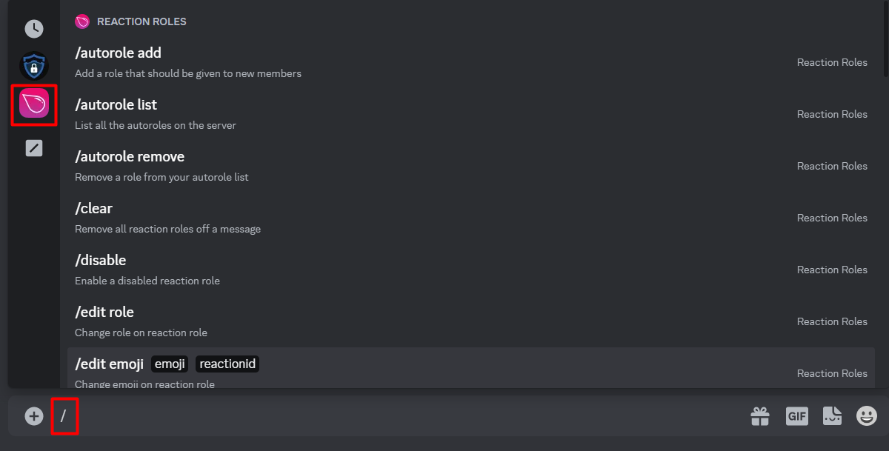Choose the /autorole add command
Viewport: 889px width, 451px height.
coord(471,63)
